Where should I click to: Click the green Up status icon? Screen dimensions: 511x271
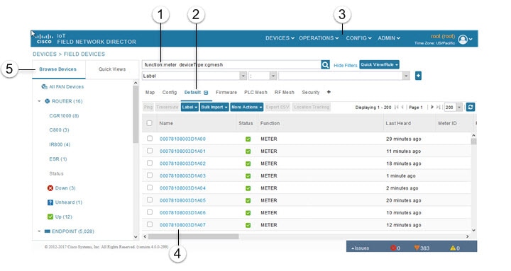(50, 217)
